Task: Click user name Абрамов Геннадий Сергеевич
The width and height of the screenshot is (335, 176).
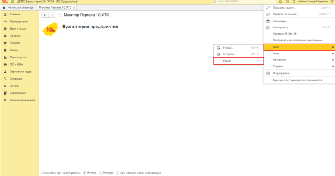Action: click(313, 1)
